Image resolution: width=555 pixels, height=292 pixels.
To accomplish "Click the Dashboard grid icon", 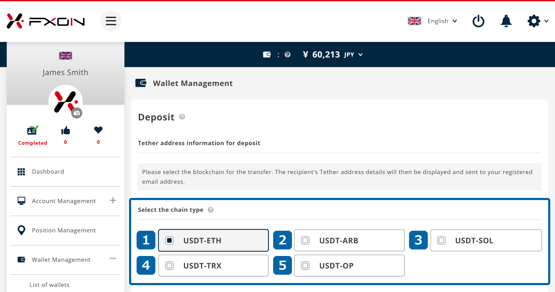I will (21, 172).
